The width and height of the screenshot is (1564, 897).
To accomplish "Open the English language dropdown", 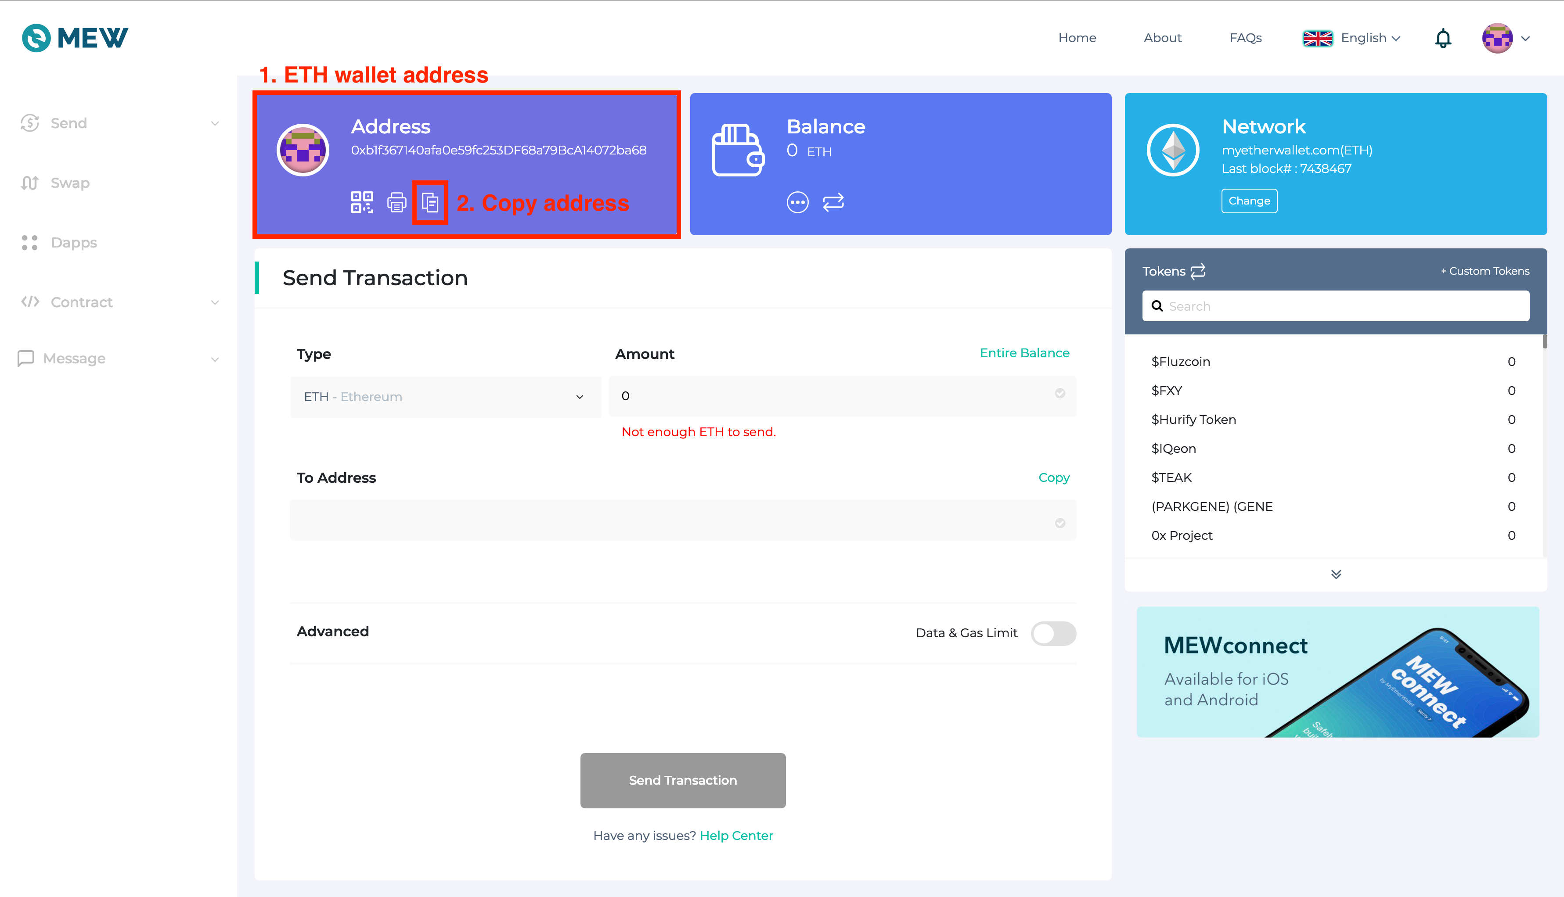I will [x=1370, y=38].
